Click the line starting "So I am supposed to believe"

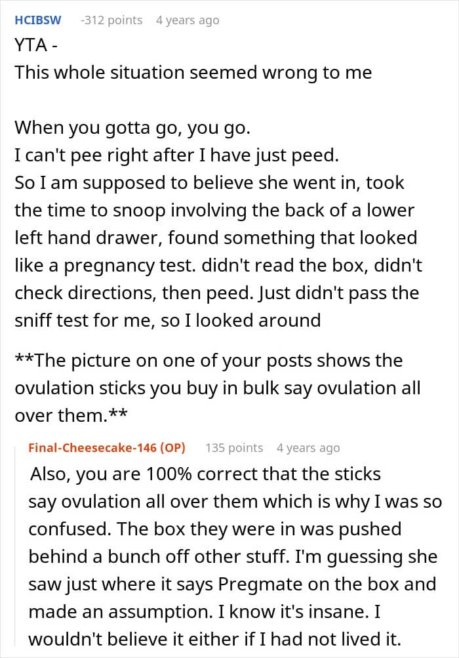pyautogui.click(x=209, y=182)
